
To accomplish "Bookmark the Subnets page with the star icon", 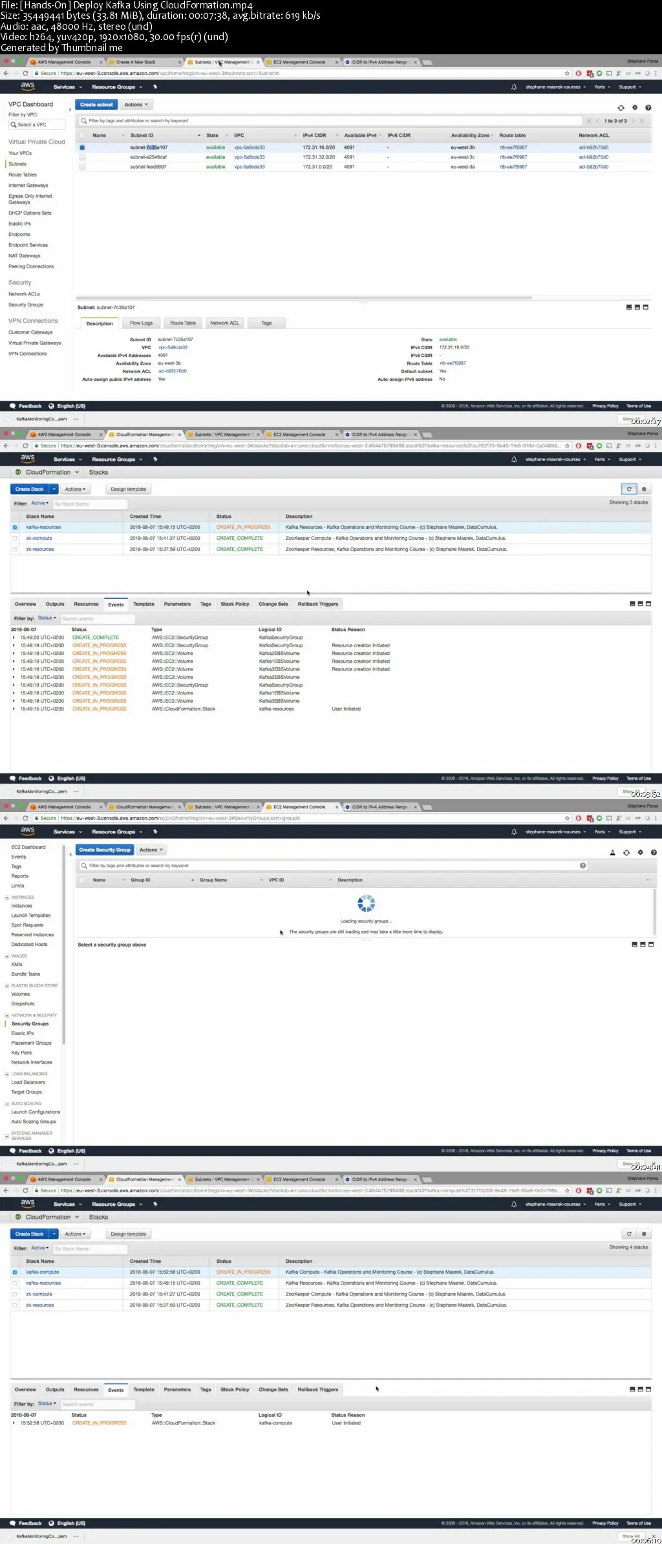I will click(567, 73).
